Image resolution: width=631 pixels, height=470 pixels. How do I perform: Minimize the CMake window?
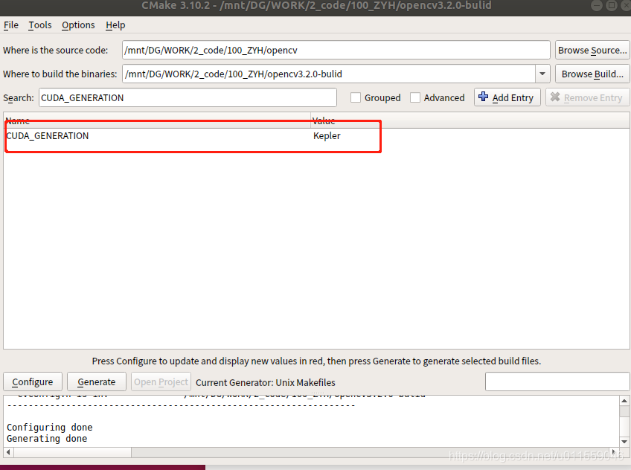[x=597, y=6]
